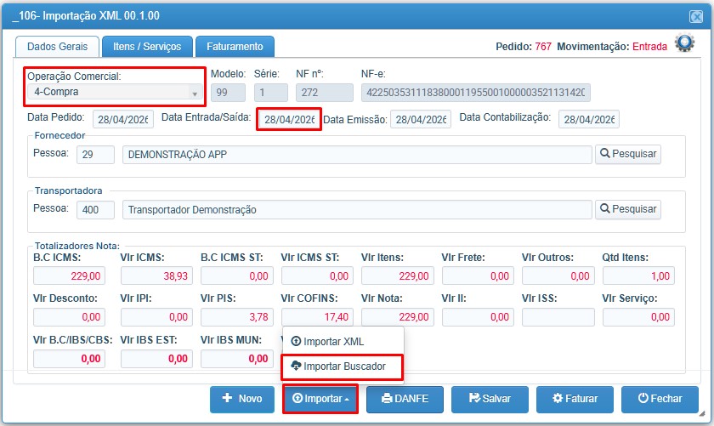Click the B.C ICMS ST value field

pyautogui.click(x=237, y=275)
